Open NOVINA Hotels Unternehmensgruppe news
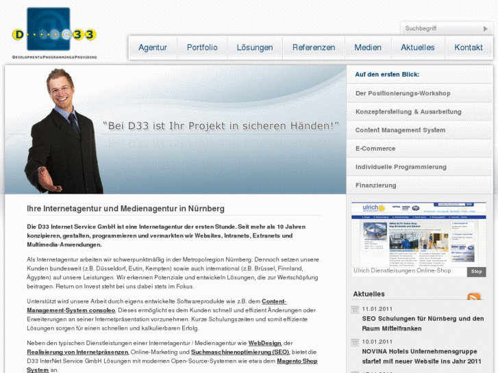Screen dimensions: 498x373 coord(421,357)
